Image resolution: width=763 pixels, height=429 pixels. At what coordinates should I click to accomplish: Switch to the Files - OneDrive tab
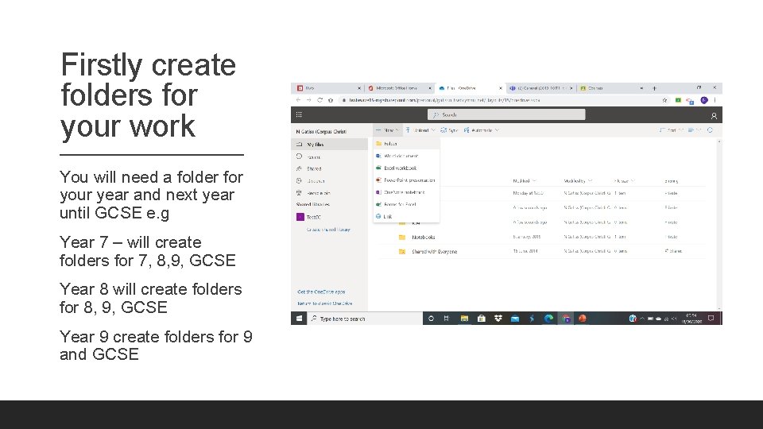click(470, 88)
